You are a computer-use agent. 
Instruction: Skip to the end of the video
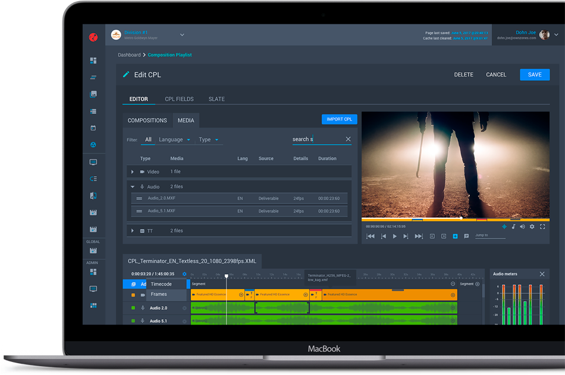click(x=419, y=236)
